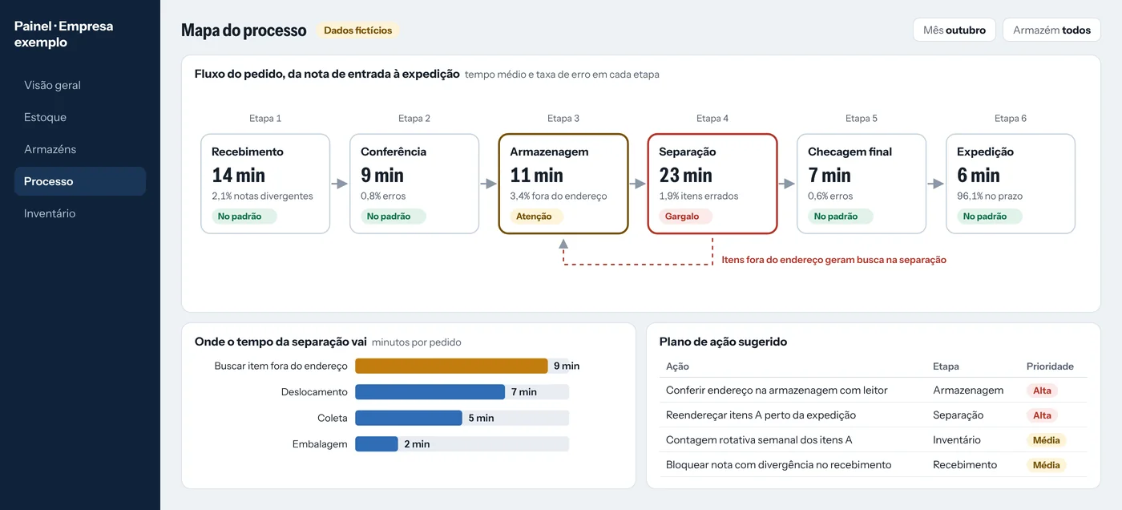The image size is (1122, 510).
Task: Click "96,1% no prazo" in Expedição
Action: pyautogui.click(x=989, y=196)
